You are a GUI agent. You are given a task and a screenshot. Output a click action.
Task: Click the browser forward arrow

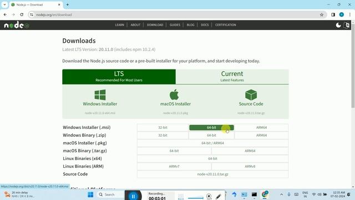[13, 15]
